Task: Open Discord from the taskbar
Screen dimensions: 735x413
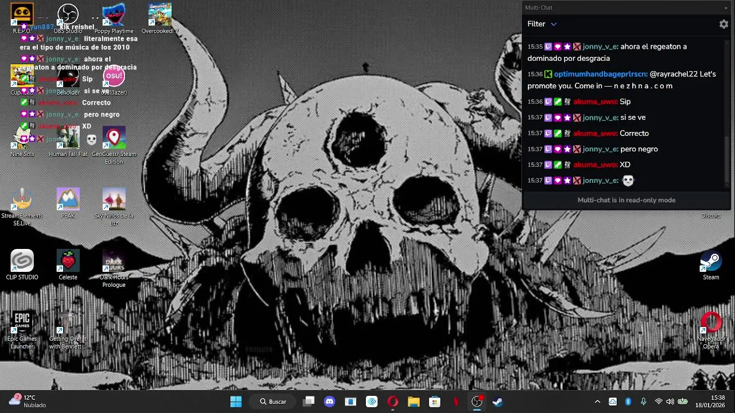Action: coord(330,402)
